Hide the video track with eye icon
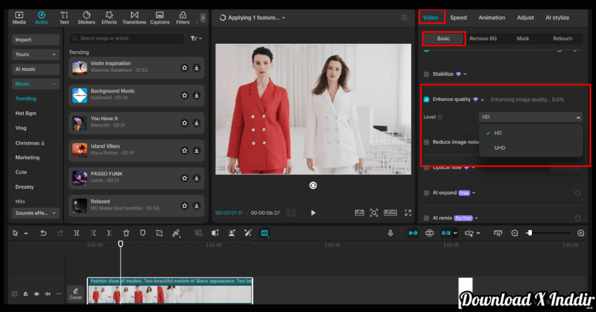 tap(37, 294)
